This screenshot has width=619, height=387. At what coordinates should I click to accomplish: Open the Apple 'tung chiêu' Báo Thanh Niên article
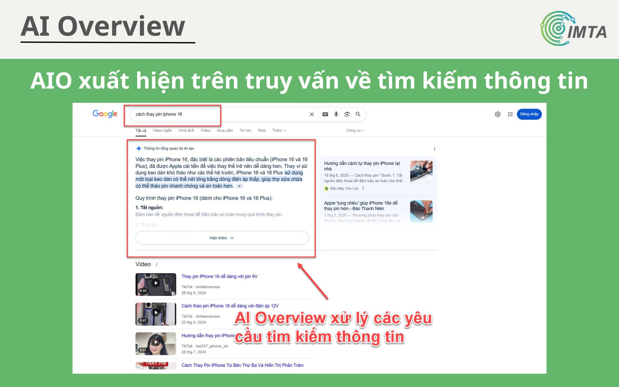[x=361, y=206]
